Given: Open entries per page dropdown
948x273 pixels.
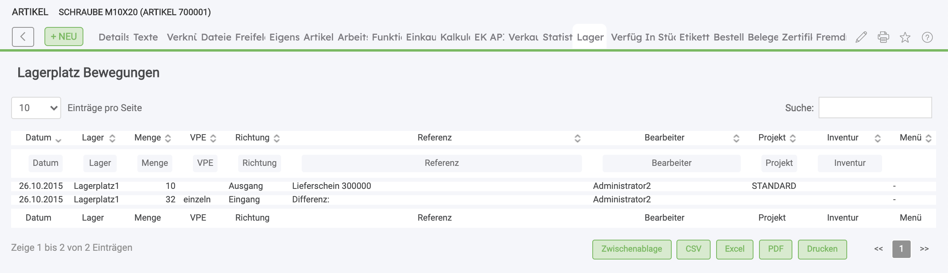Looking at the screenshot, I should pos(36,108).
